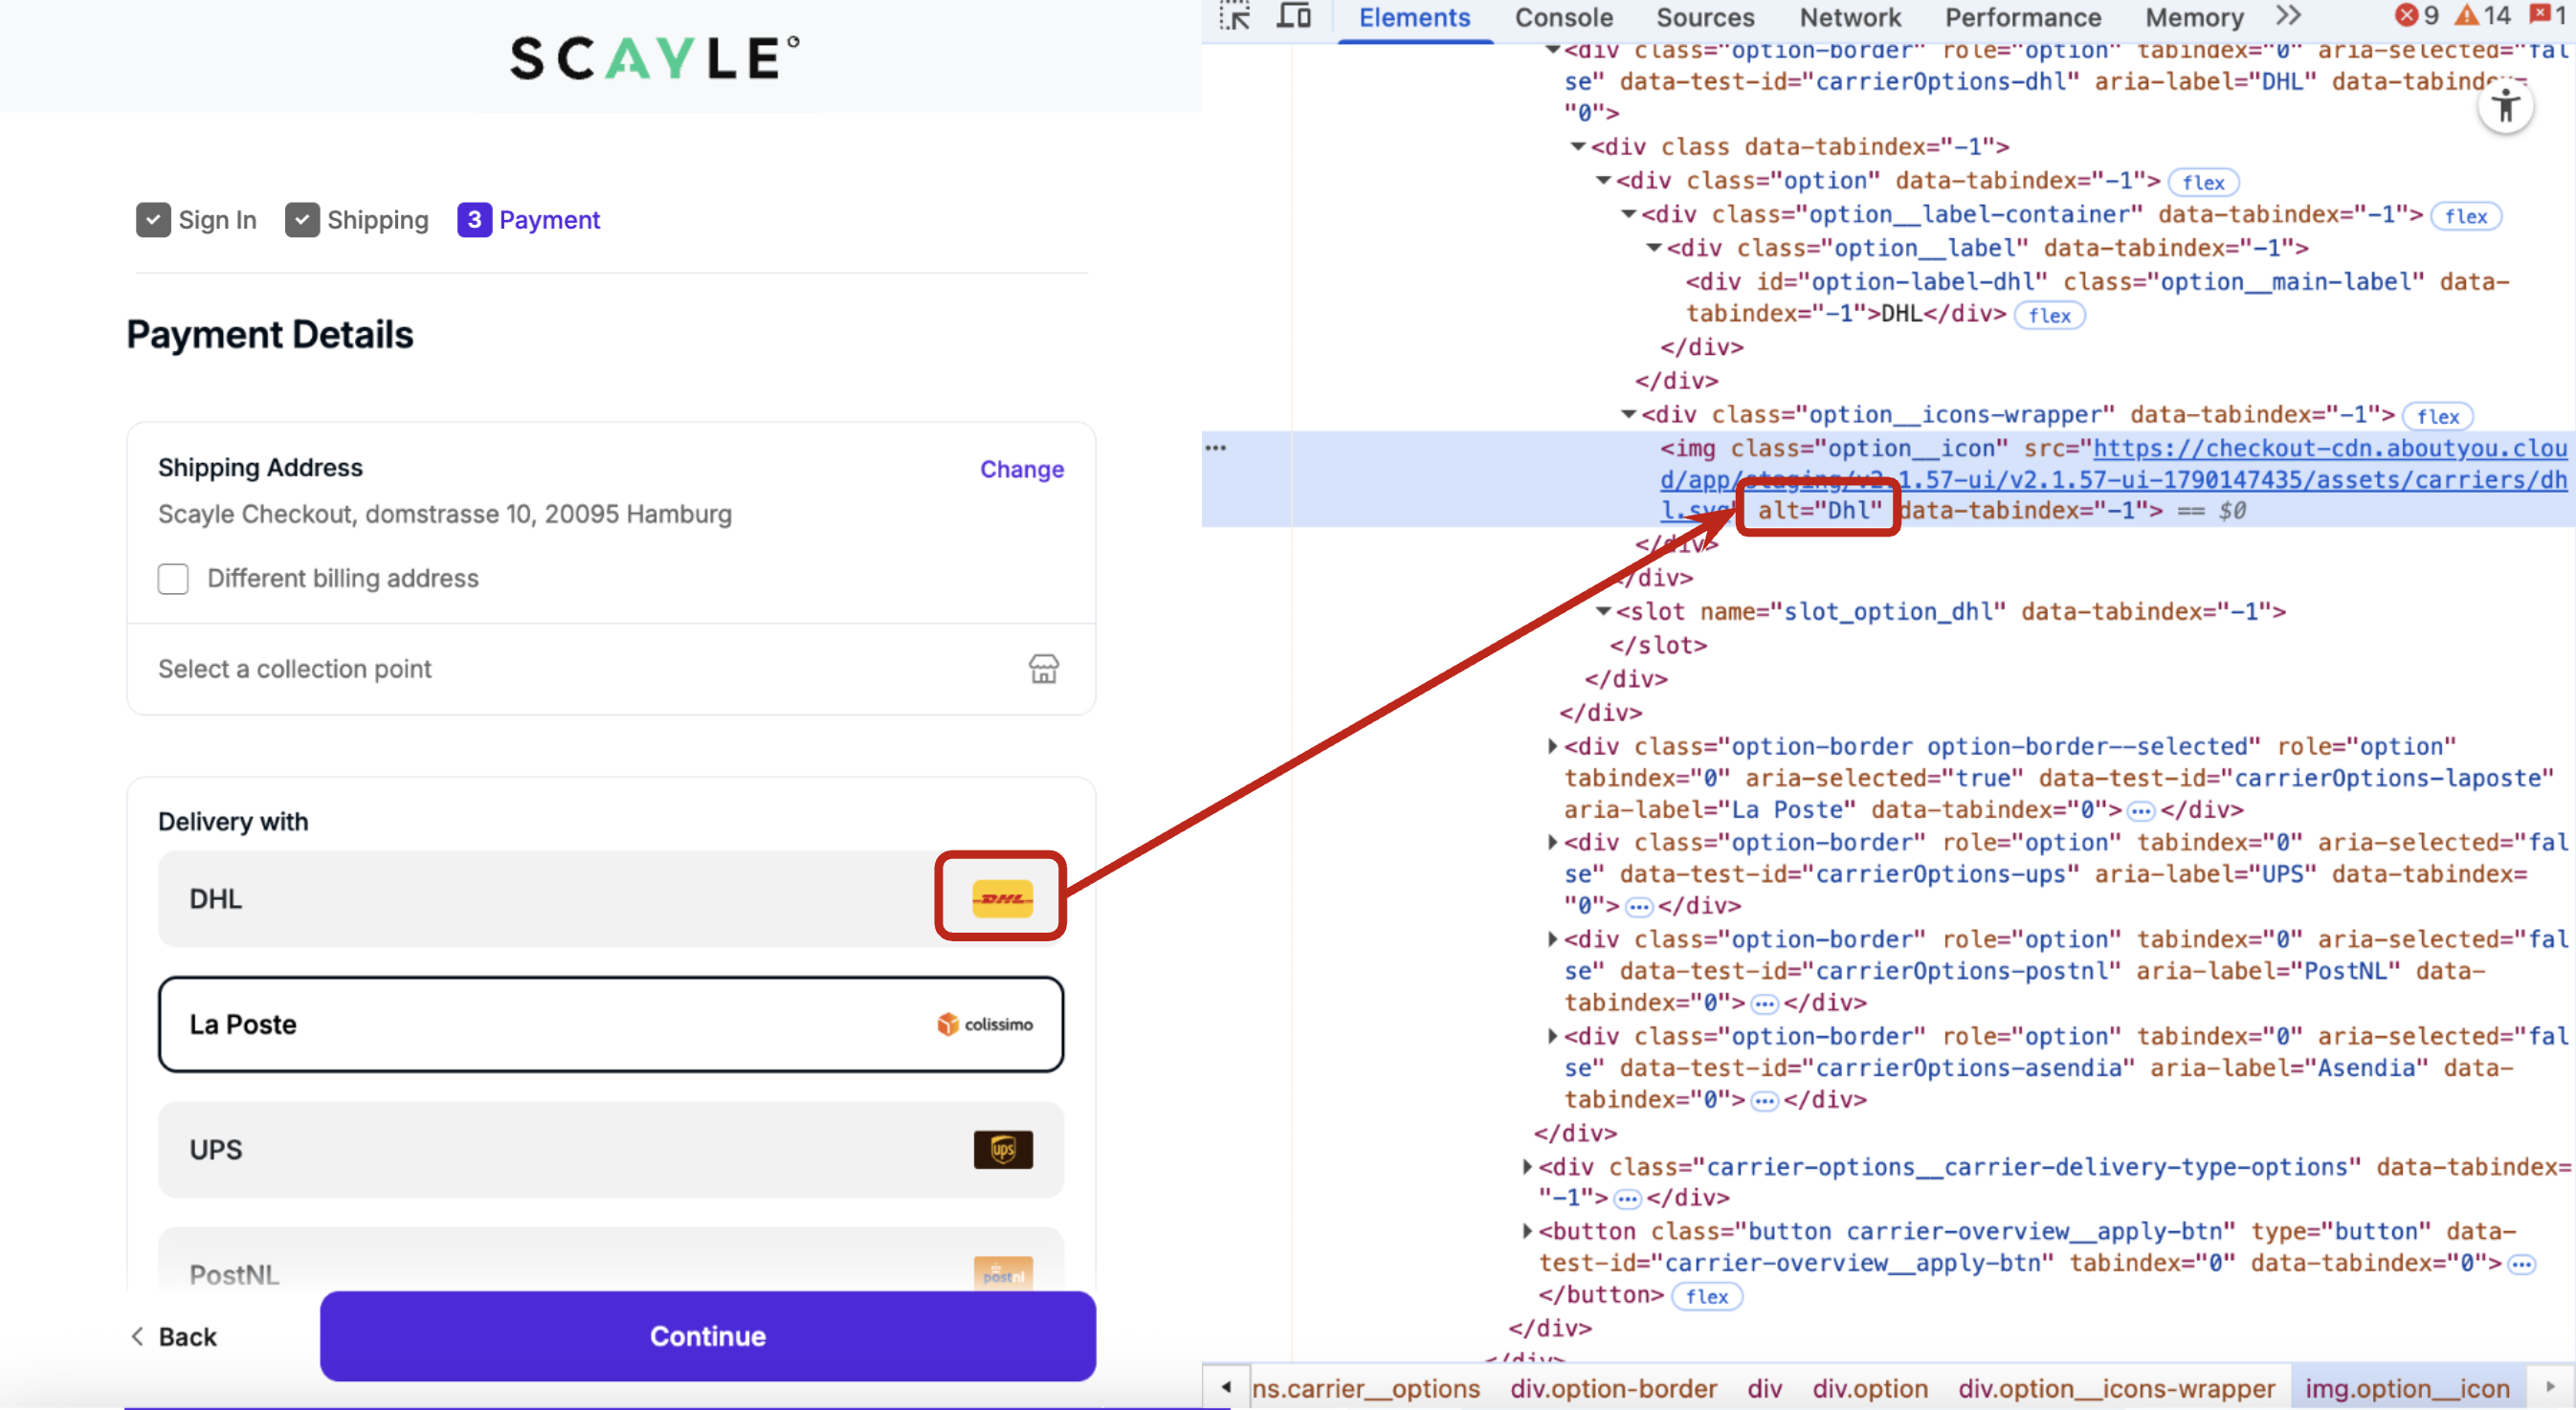Click the inspect element picker icon
This screenshot has width=2576, height=1410.
point(1235,16)
